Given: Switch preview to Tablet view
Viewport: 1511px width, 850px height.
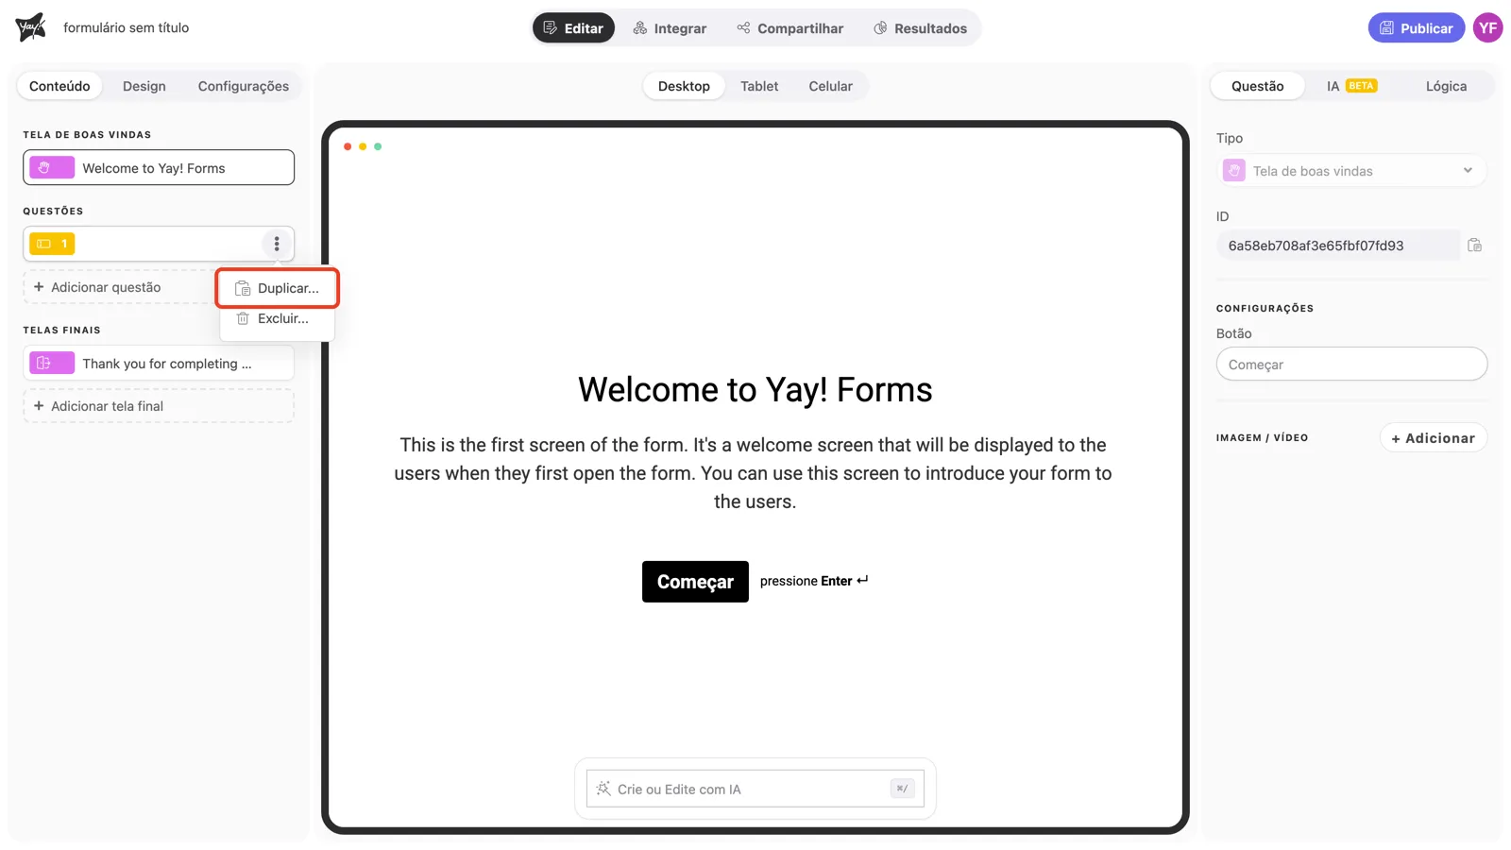Looking at the screenshot, I should point(759,86).
